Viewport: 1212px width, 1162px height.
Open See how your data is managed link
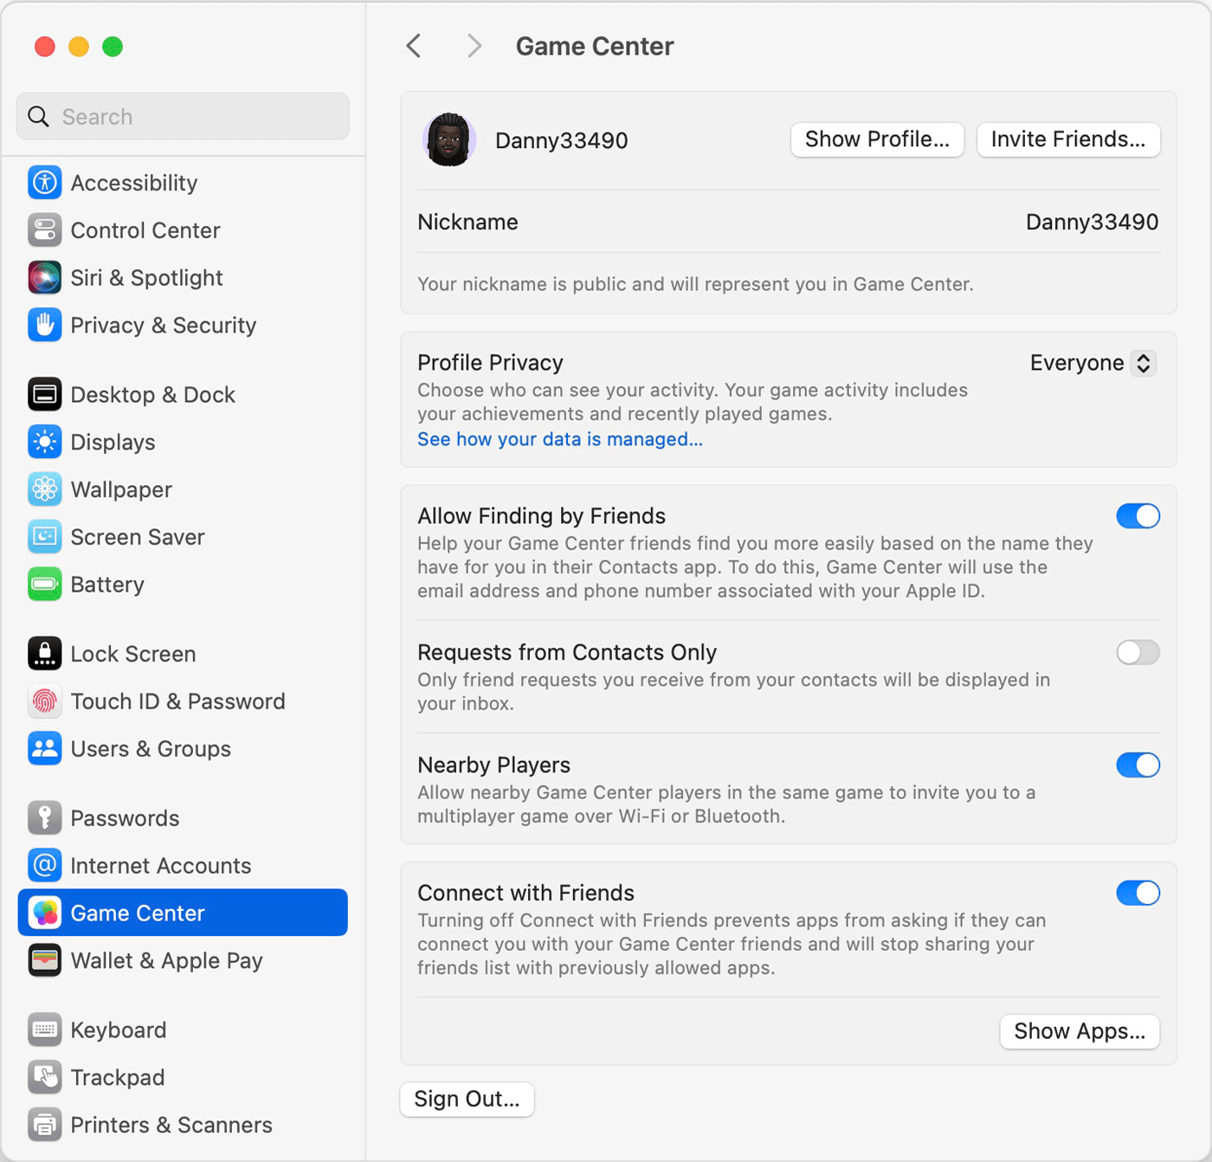tap(560, 439)
